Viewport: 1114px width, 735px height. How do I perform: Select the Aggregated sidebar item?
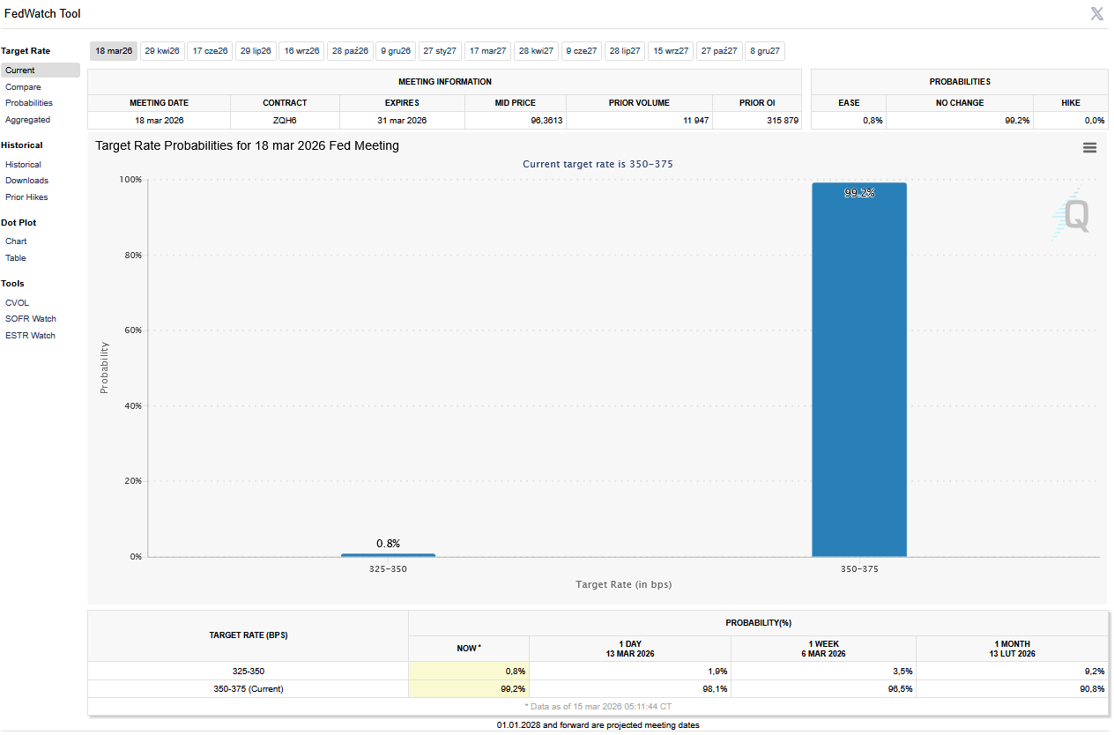[27, 120]
